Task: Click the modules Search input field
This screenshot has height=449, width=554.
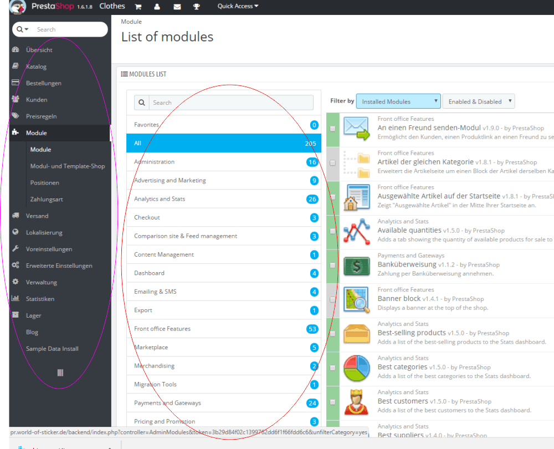Action: point(231,103)
